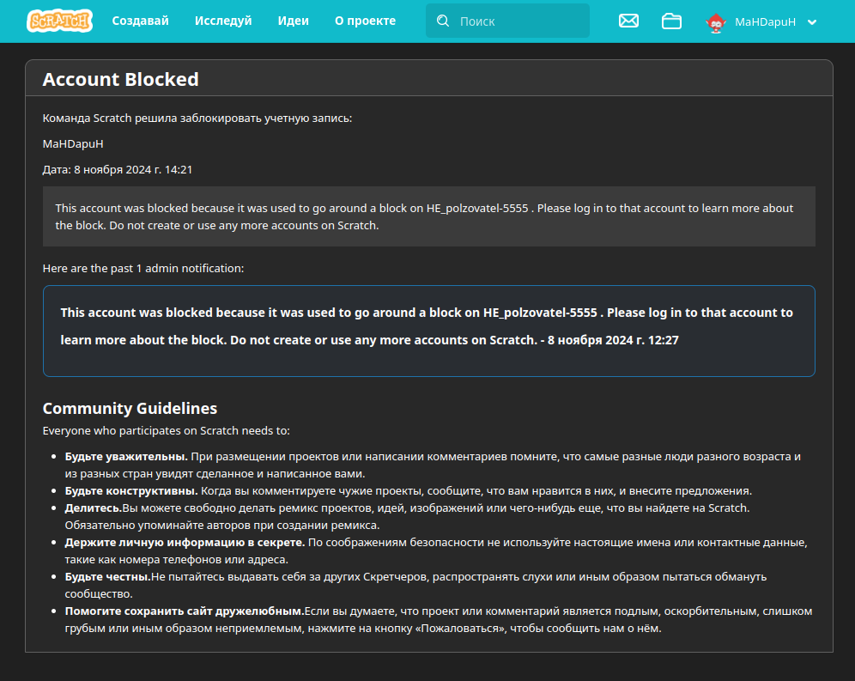
Task: Open the Исследуй menu item
Action: pos(223,21)
